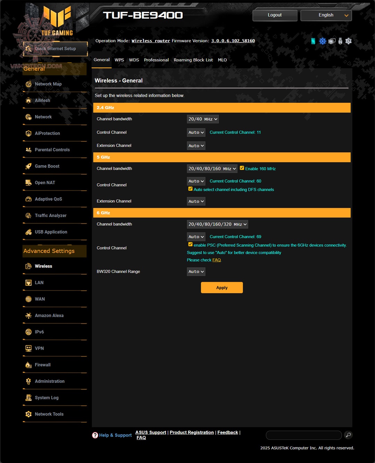This screenshot has height=463, width=375.
Task: Open the AiMesh sidebar icon
Action: click(x=28, y=100)
